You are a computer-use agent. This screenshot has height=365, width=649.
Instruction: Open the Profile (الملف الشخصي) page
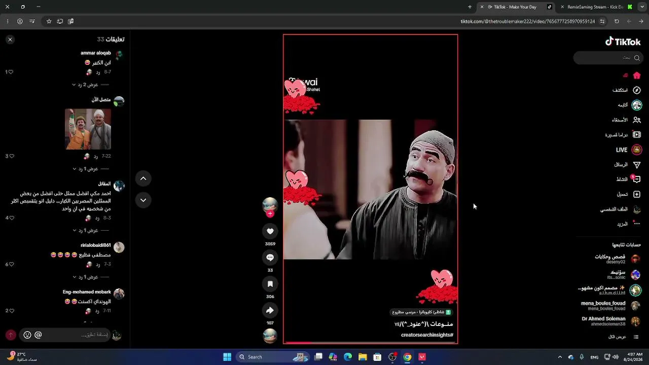tap(621, 209)
